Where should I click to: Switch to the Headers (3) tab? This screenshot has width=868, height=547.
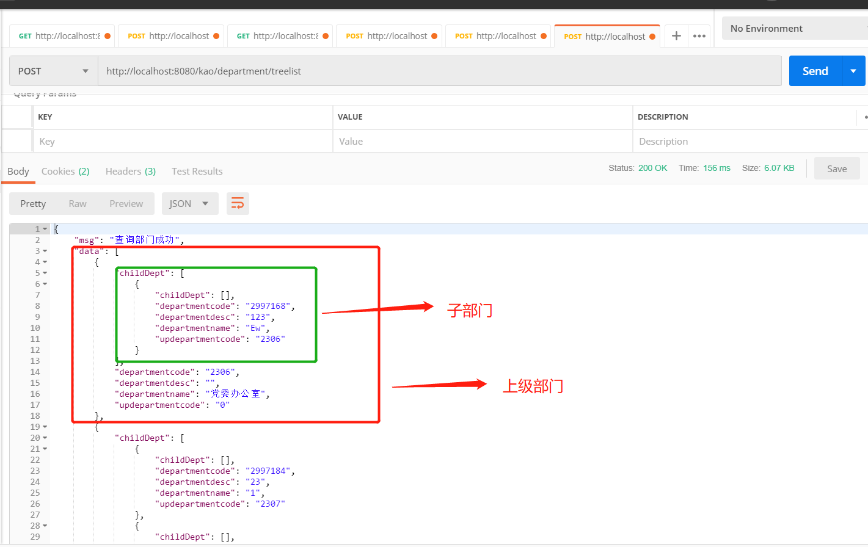pyautogui.click(x=130, y=171)
